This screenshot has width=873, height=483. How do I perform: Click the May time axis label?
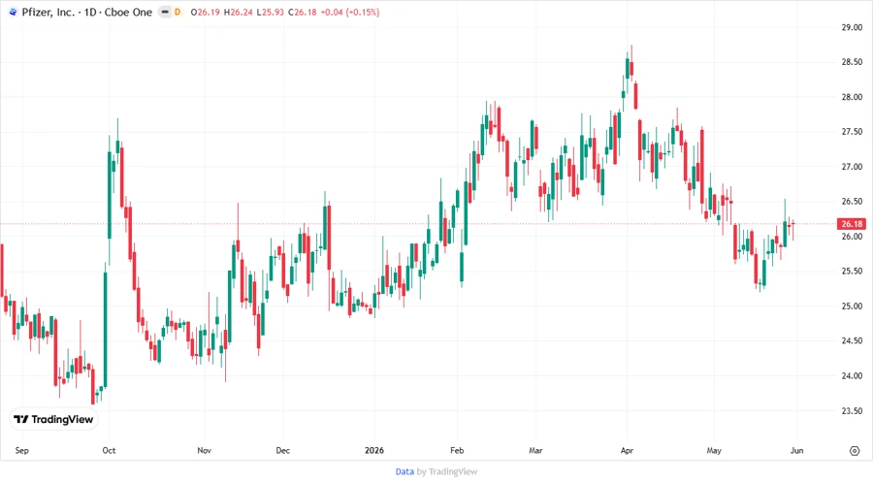tap(714, 450)
